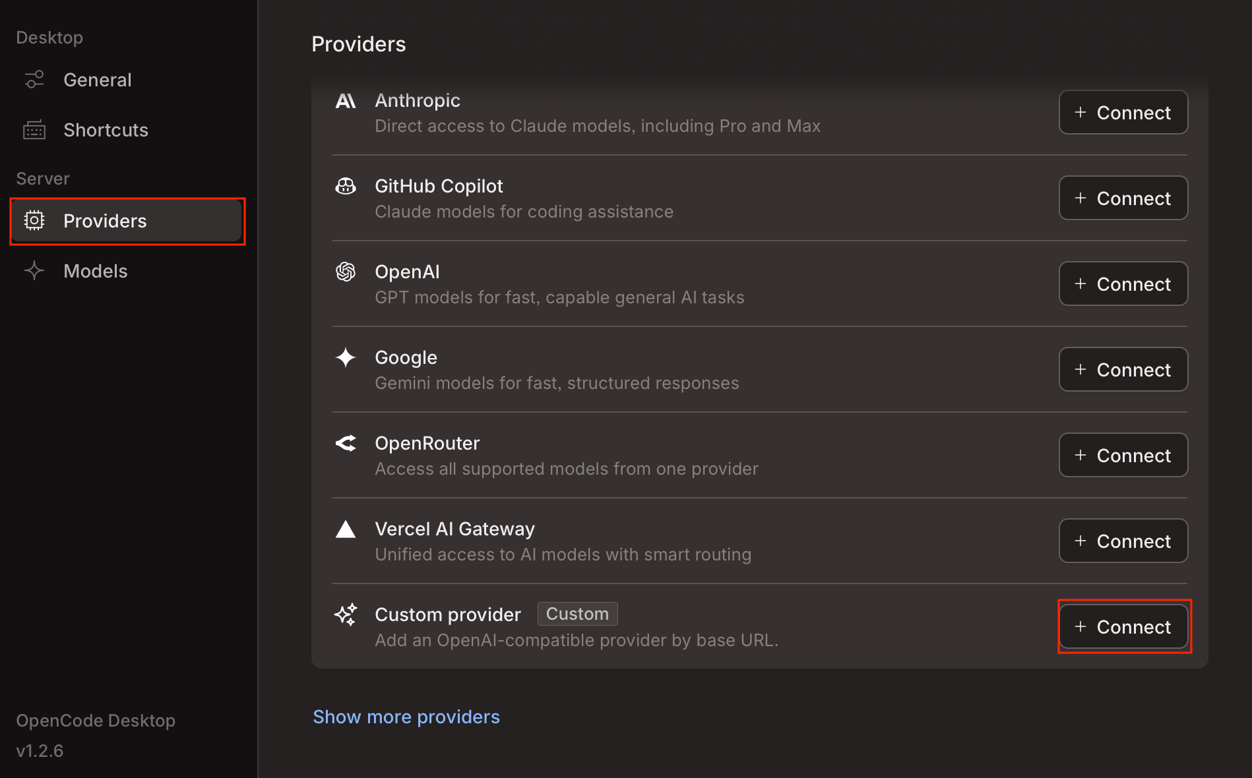The height and width of the screenshot is (778, 1252).
Task: Click the Anthropic provider icon
Action: 346,102
